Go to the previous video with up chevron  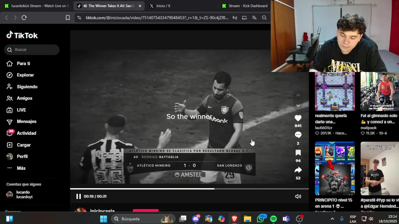tap(298, 95)
